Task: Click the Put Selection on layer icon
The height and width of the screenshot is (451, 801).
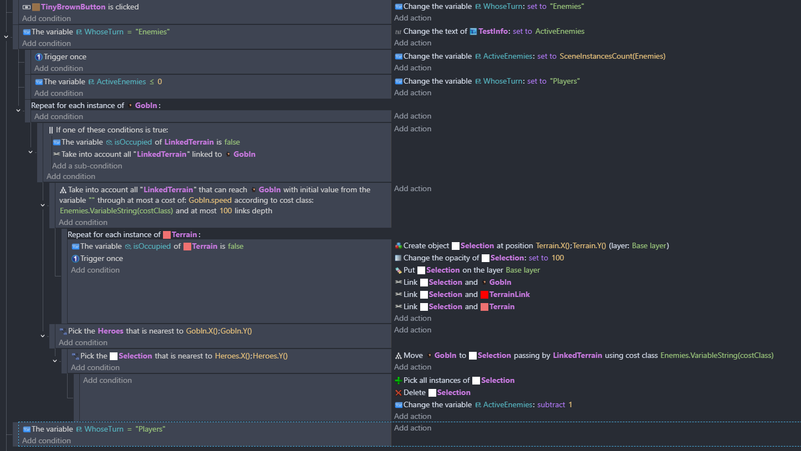Action: (398, 270)
